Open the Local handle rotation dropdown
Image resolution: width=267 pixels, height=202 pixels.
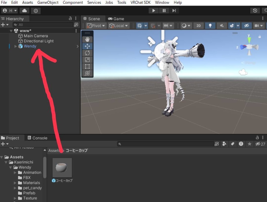(x=119, y=26)
